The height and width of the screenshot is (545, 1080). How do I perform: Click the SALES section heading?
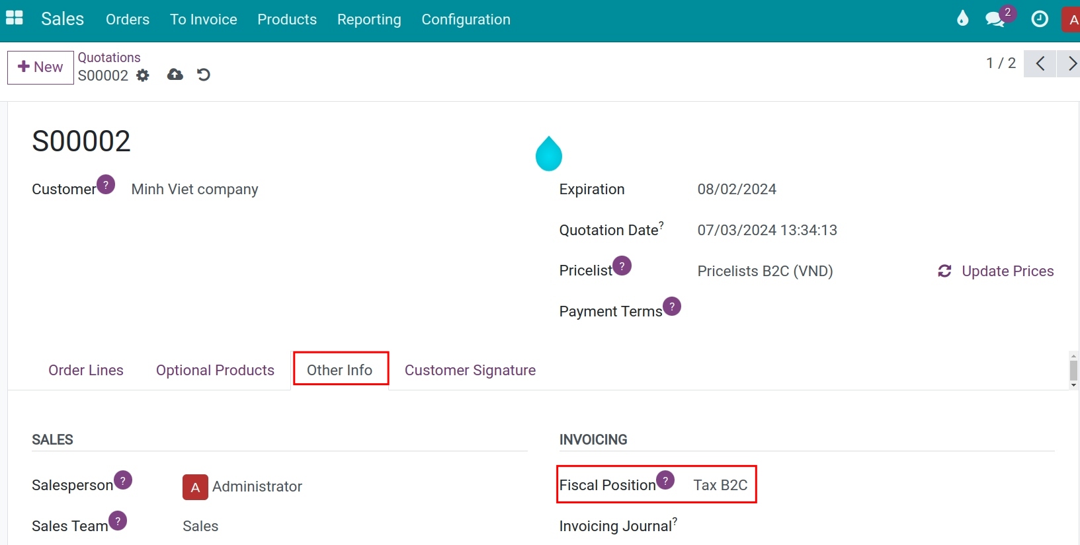coord(52,440)
